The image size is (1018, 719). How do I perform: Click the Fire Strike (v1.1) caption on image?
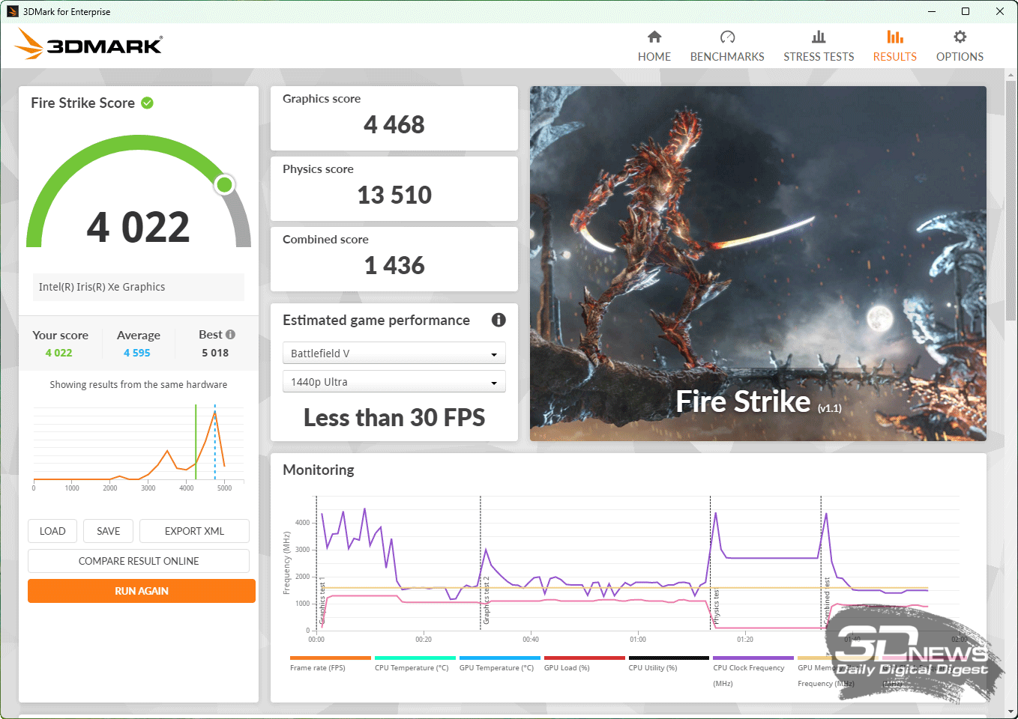[759, 401]
